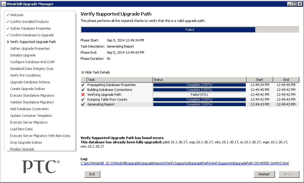The height and width of the screenshot is (183, 304).
Task: Select the Gather Upgrade Properties step
Action: click(30, 48)
